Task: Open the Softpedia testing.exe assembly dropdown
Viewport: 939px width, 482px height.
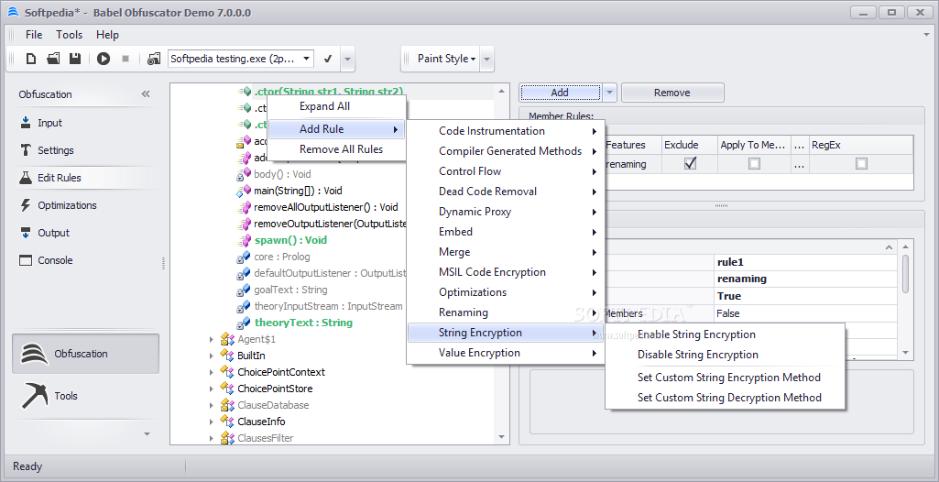Action: tap(307, 59)
